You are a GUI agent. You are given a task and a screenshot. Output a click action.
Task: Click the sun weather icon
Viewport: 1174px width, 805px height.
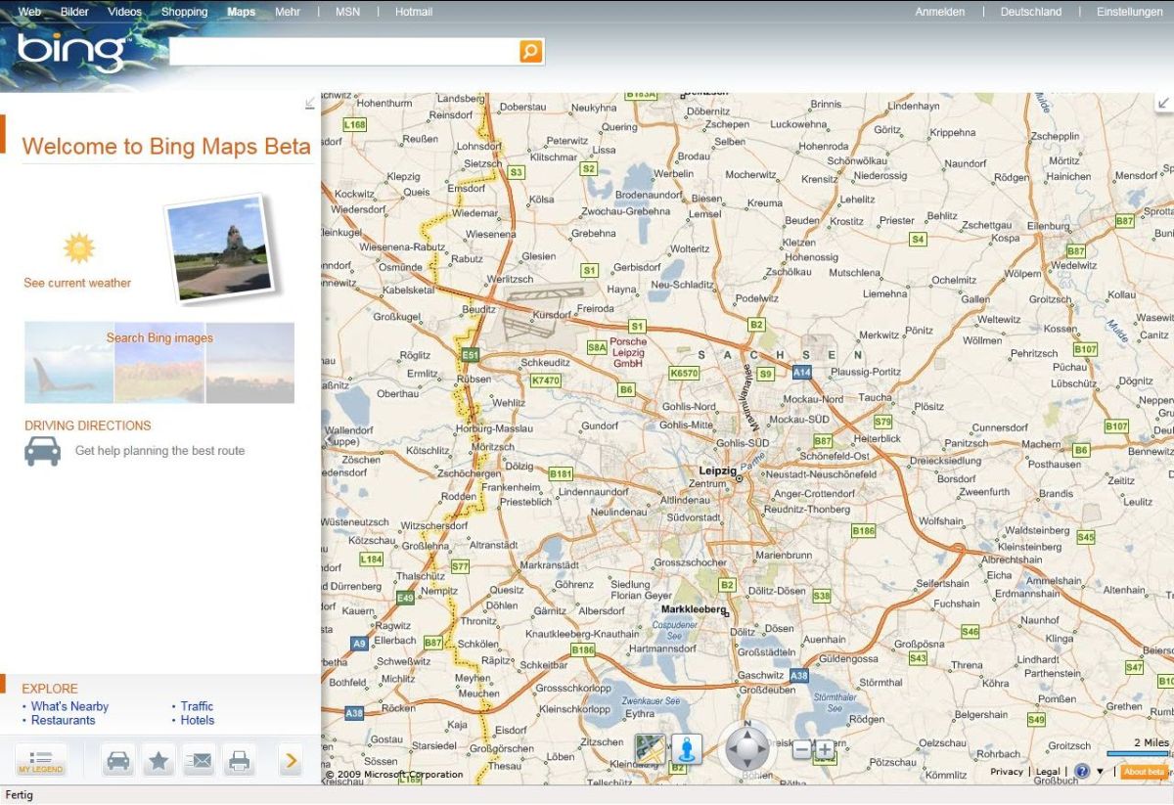tap(78, 248)
